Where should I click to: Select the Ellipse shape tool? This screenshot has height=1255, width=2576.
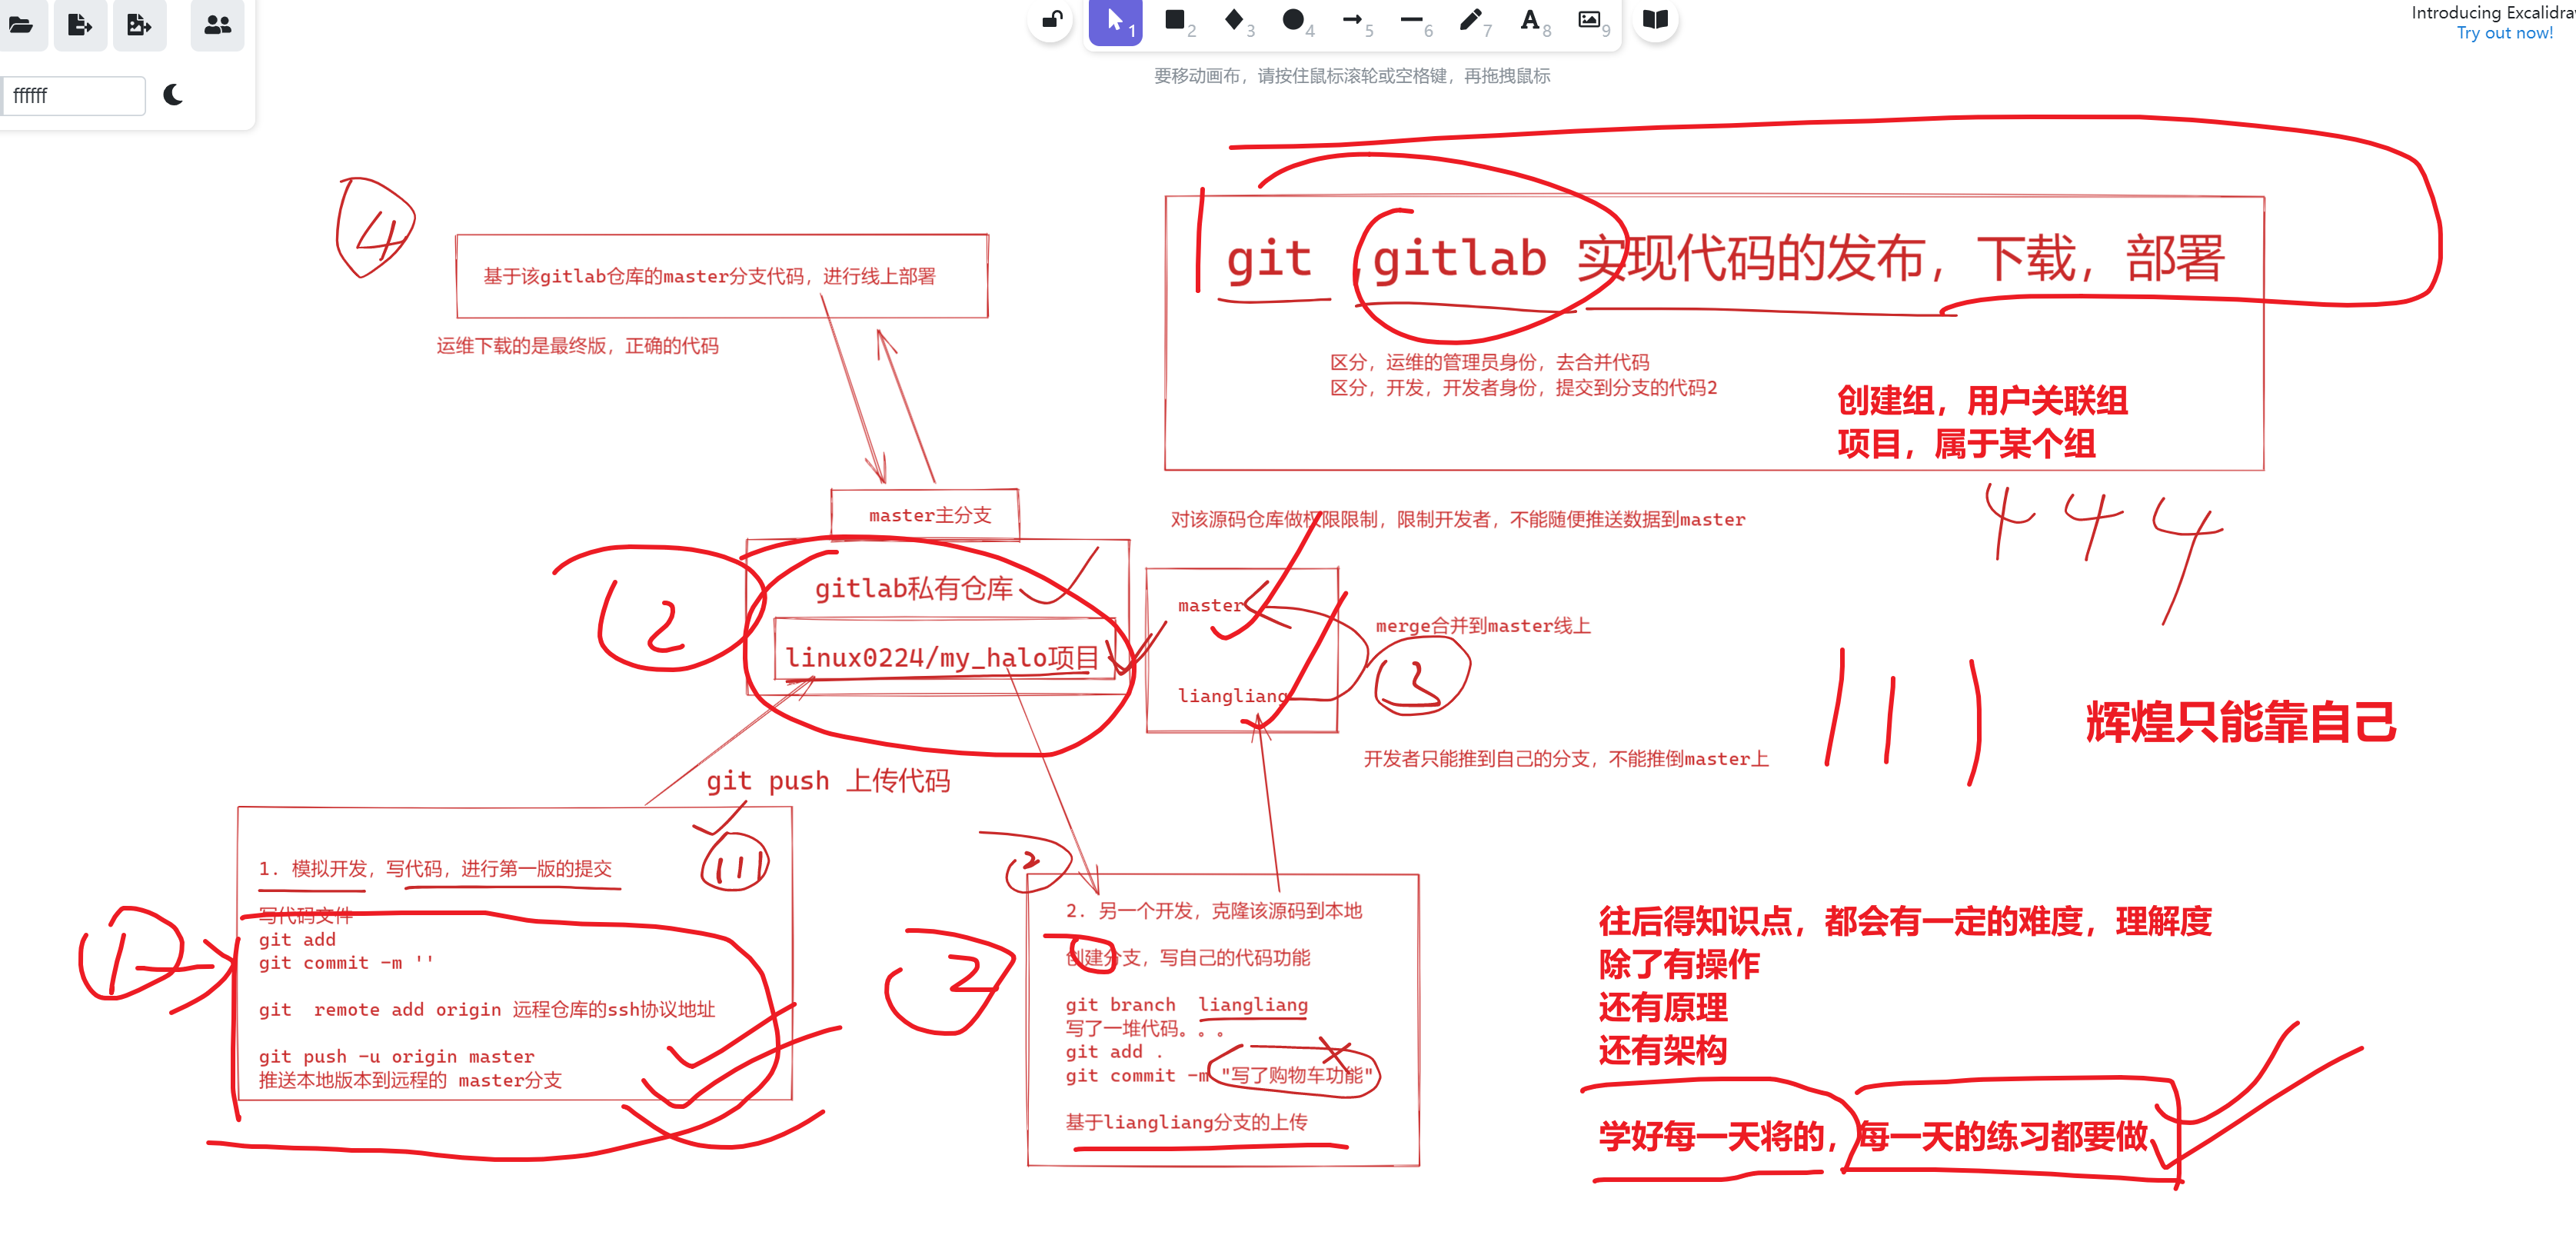click(x=1293, y=19)
